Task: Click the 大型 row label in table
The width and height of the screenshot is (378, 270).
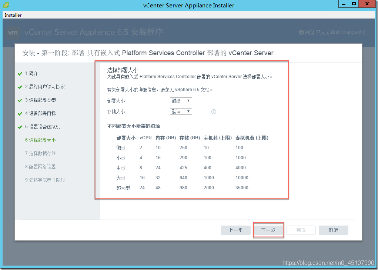Action: 121,178
